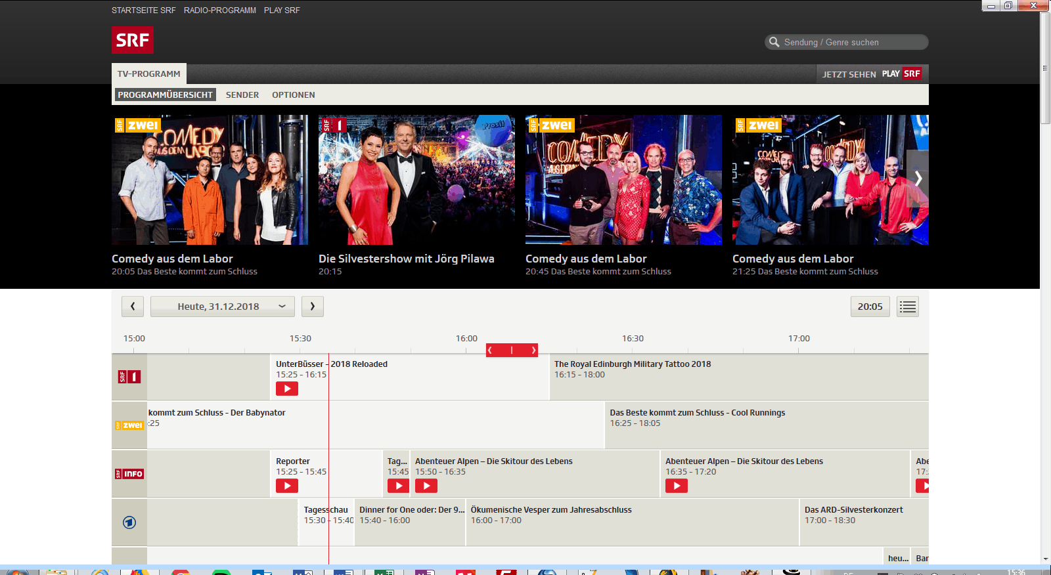Screen dimensions: 1051x575
Task: Jump to 20:05 prime time
Action: click(x=870, y=307)
